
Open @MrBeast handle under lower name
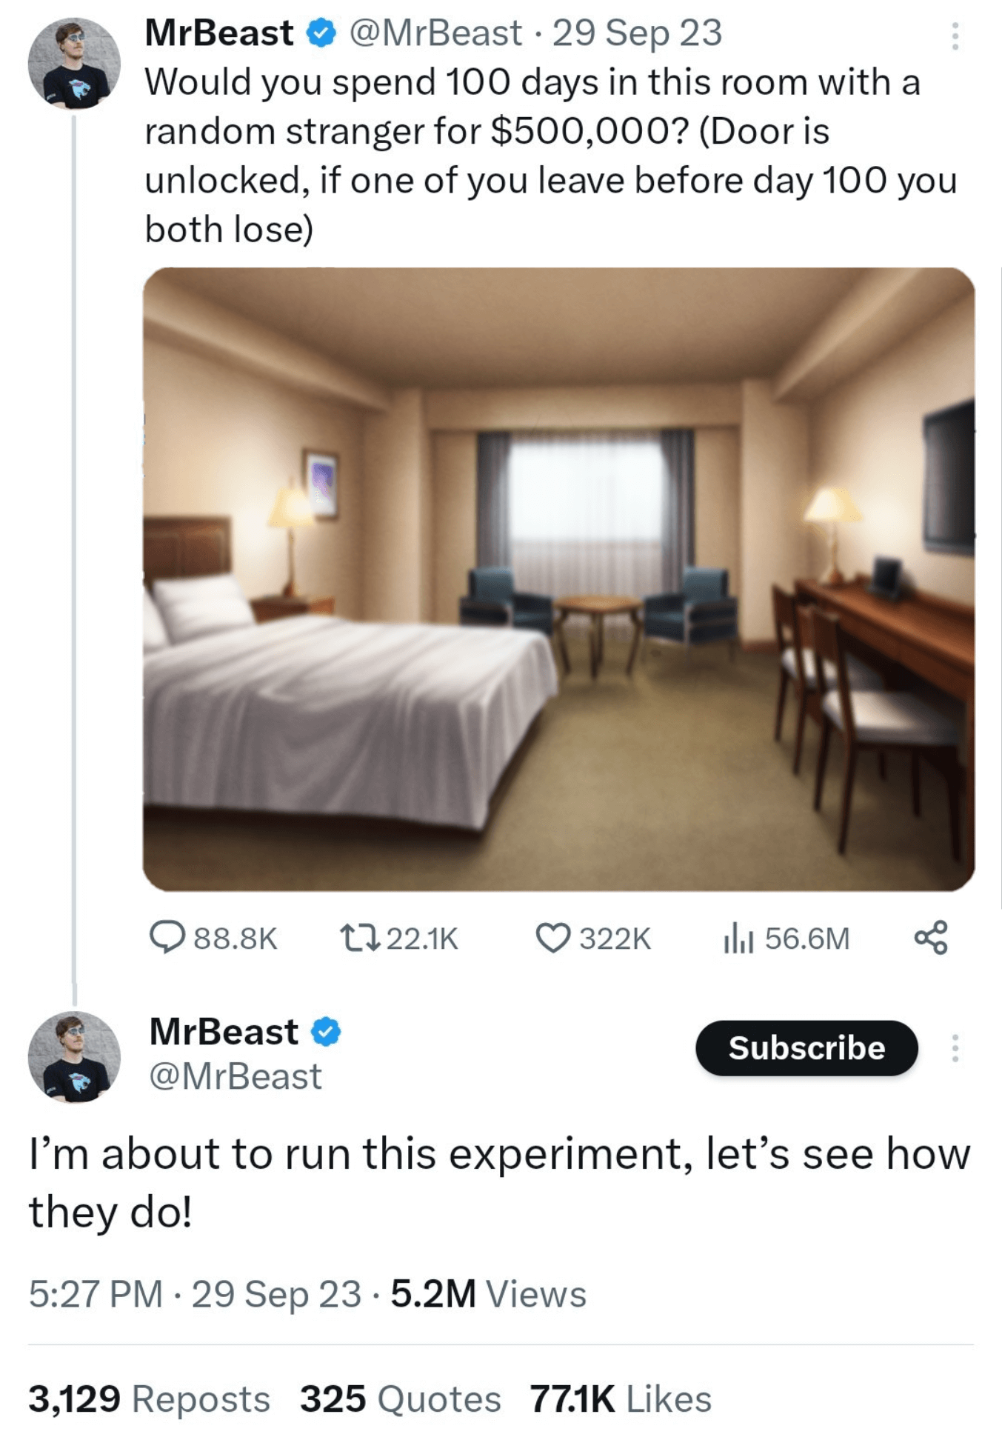coord(236,1076)
